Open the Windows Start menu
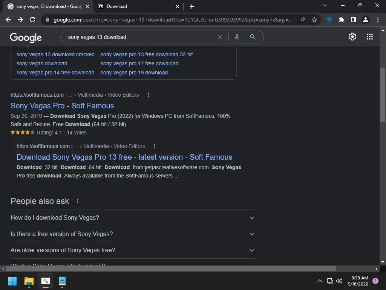386x290 pixels. tap(12, 281)
